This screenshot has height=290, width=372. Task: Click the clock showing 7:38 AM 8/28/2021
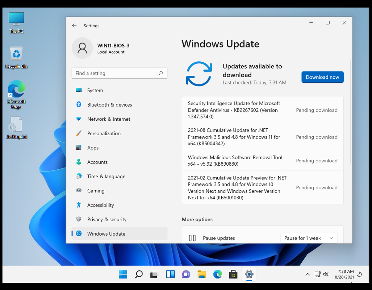click(344, 274)
